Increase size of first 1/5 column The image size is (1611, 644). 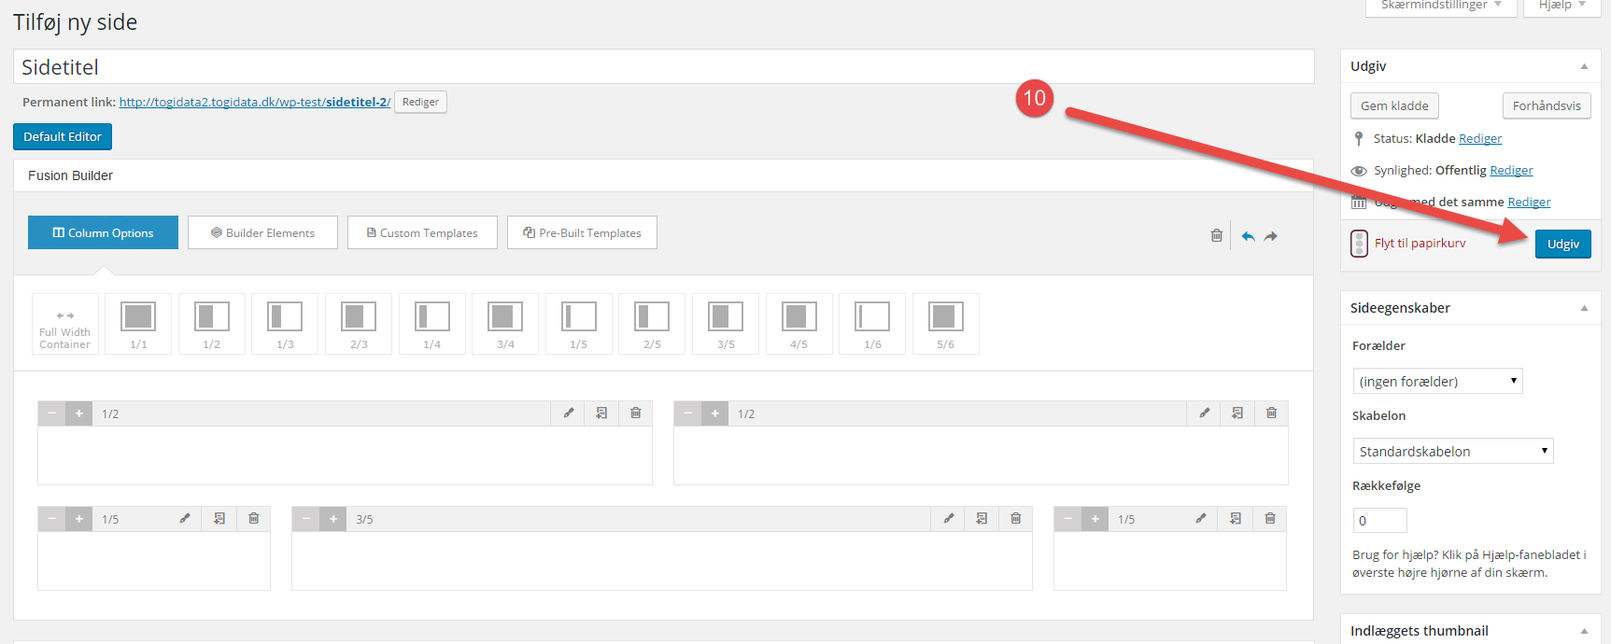79,519
